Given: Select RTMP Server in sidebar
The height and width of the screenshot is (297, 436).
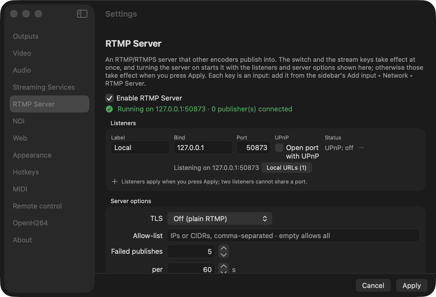Looking at the screenshot, I should 49,104.
